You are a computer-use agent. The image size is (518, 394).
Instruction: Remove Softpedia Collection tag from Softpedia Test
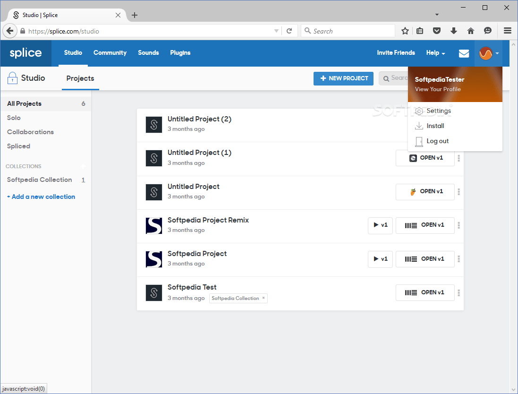pos(263,298)
